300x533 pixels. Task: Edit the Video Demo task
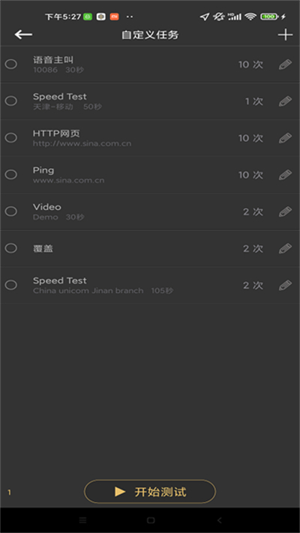(x=285, y=211)
